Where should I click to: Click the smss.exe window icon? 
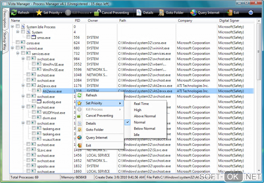point(34,37)
